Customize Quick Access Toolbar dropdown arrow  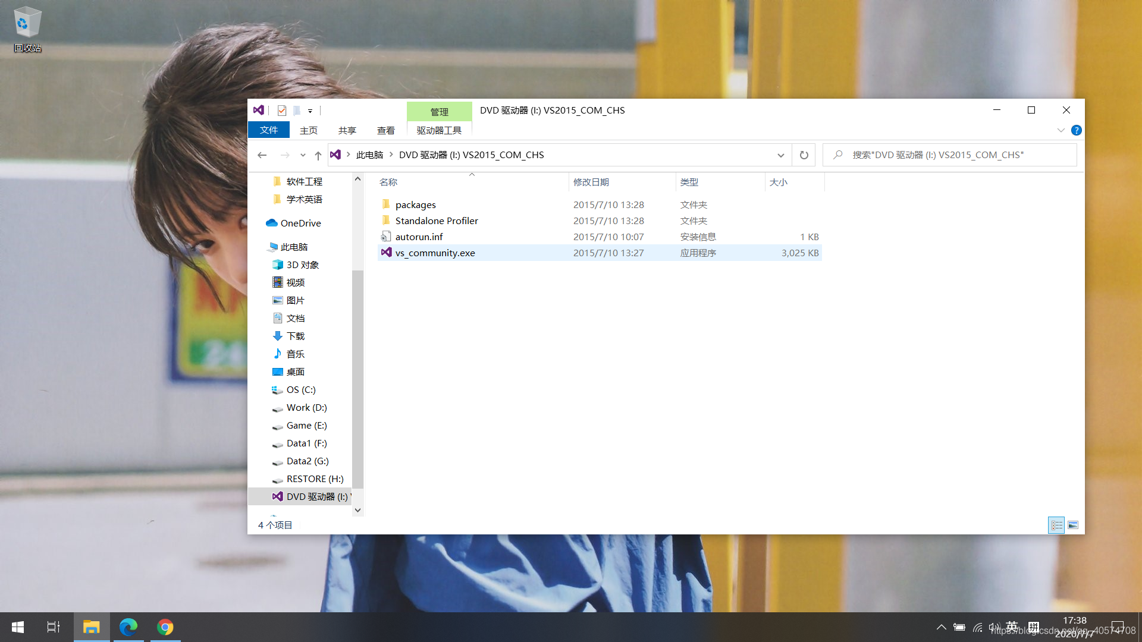310,111
